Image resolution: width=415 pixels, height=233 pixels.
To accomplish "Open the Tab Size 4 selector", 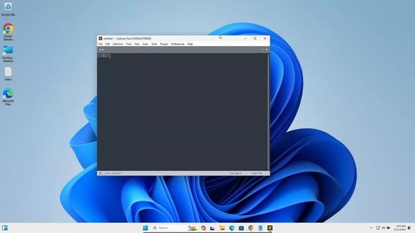I will (x=235, y=173).
